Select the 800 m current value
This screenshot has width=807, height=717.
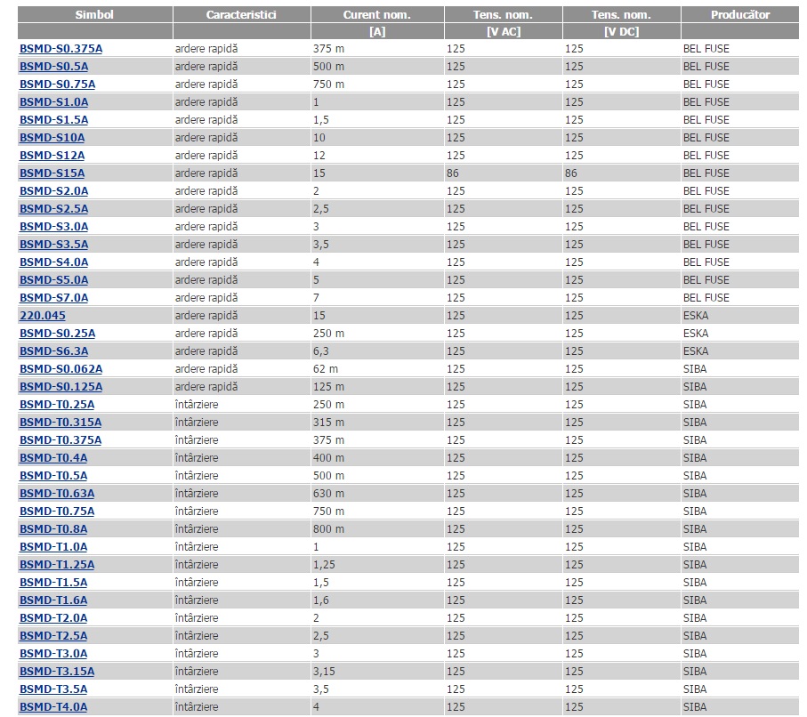tap(328, 529)
